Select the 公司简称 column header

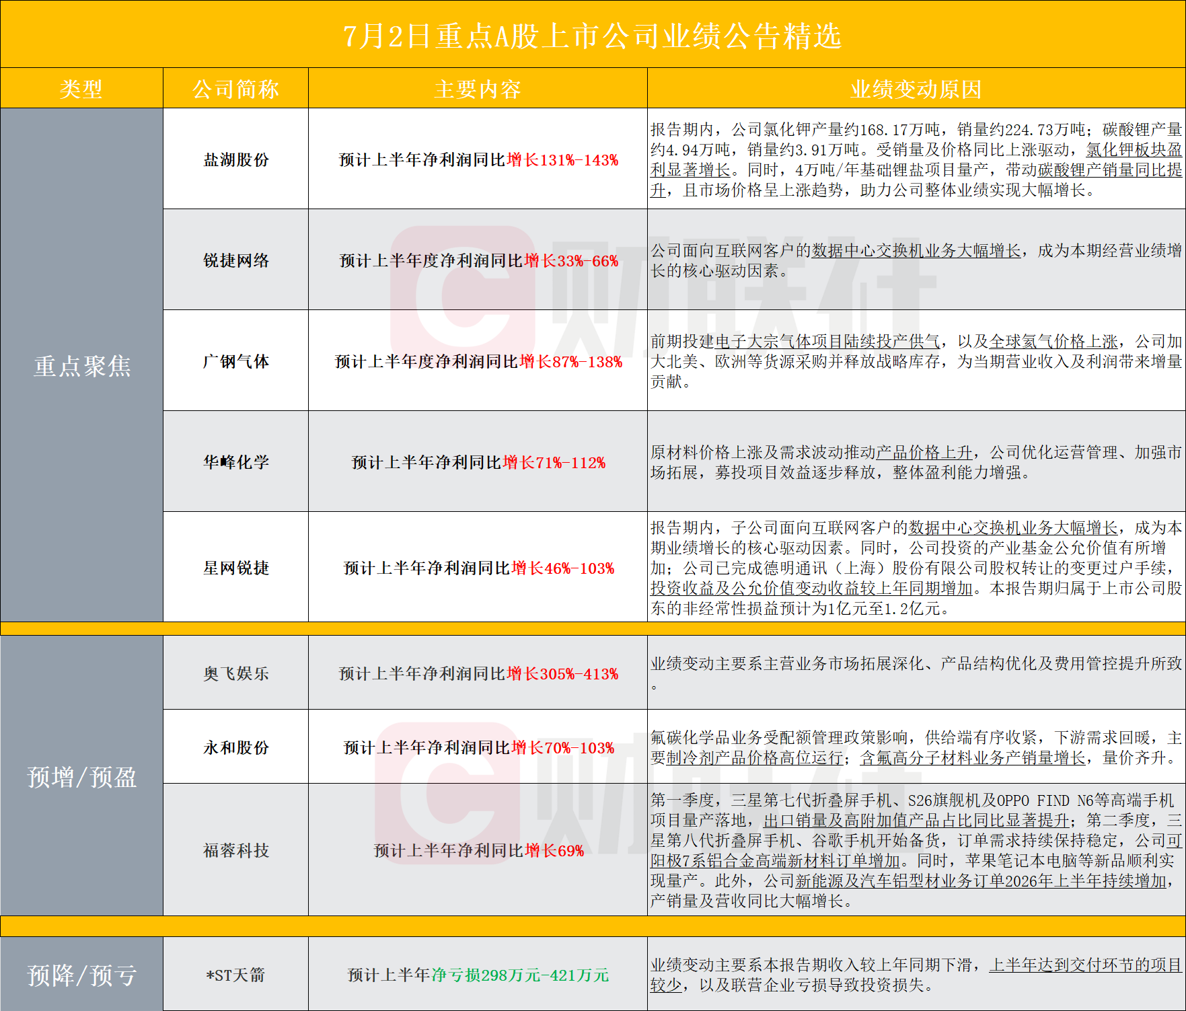point(235,89)
